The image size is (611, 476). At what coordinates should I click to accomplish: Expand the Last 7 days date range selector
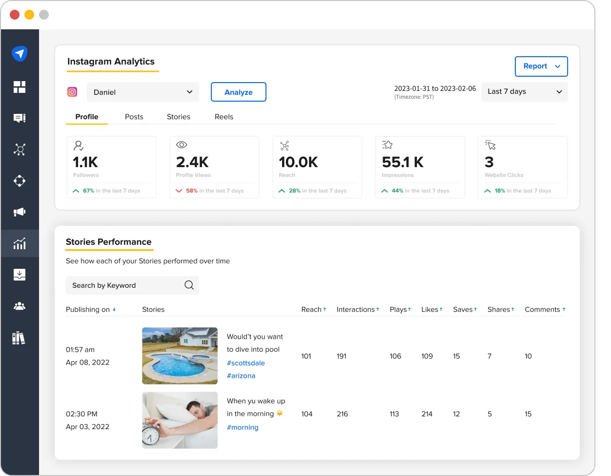(524, 91)
